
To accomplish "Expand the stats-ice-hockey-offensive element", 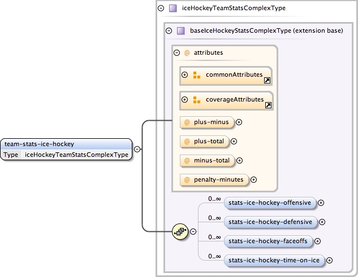I will click(x=321, y=202).
